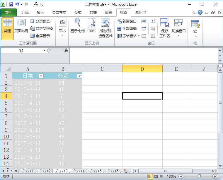Switch to the Review (审阅) tab
This screenshot has height=180, width=223.
point(108,13)
